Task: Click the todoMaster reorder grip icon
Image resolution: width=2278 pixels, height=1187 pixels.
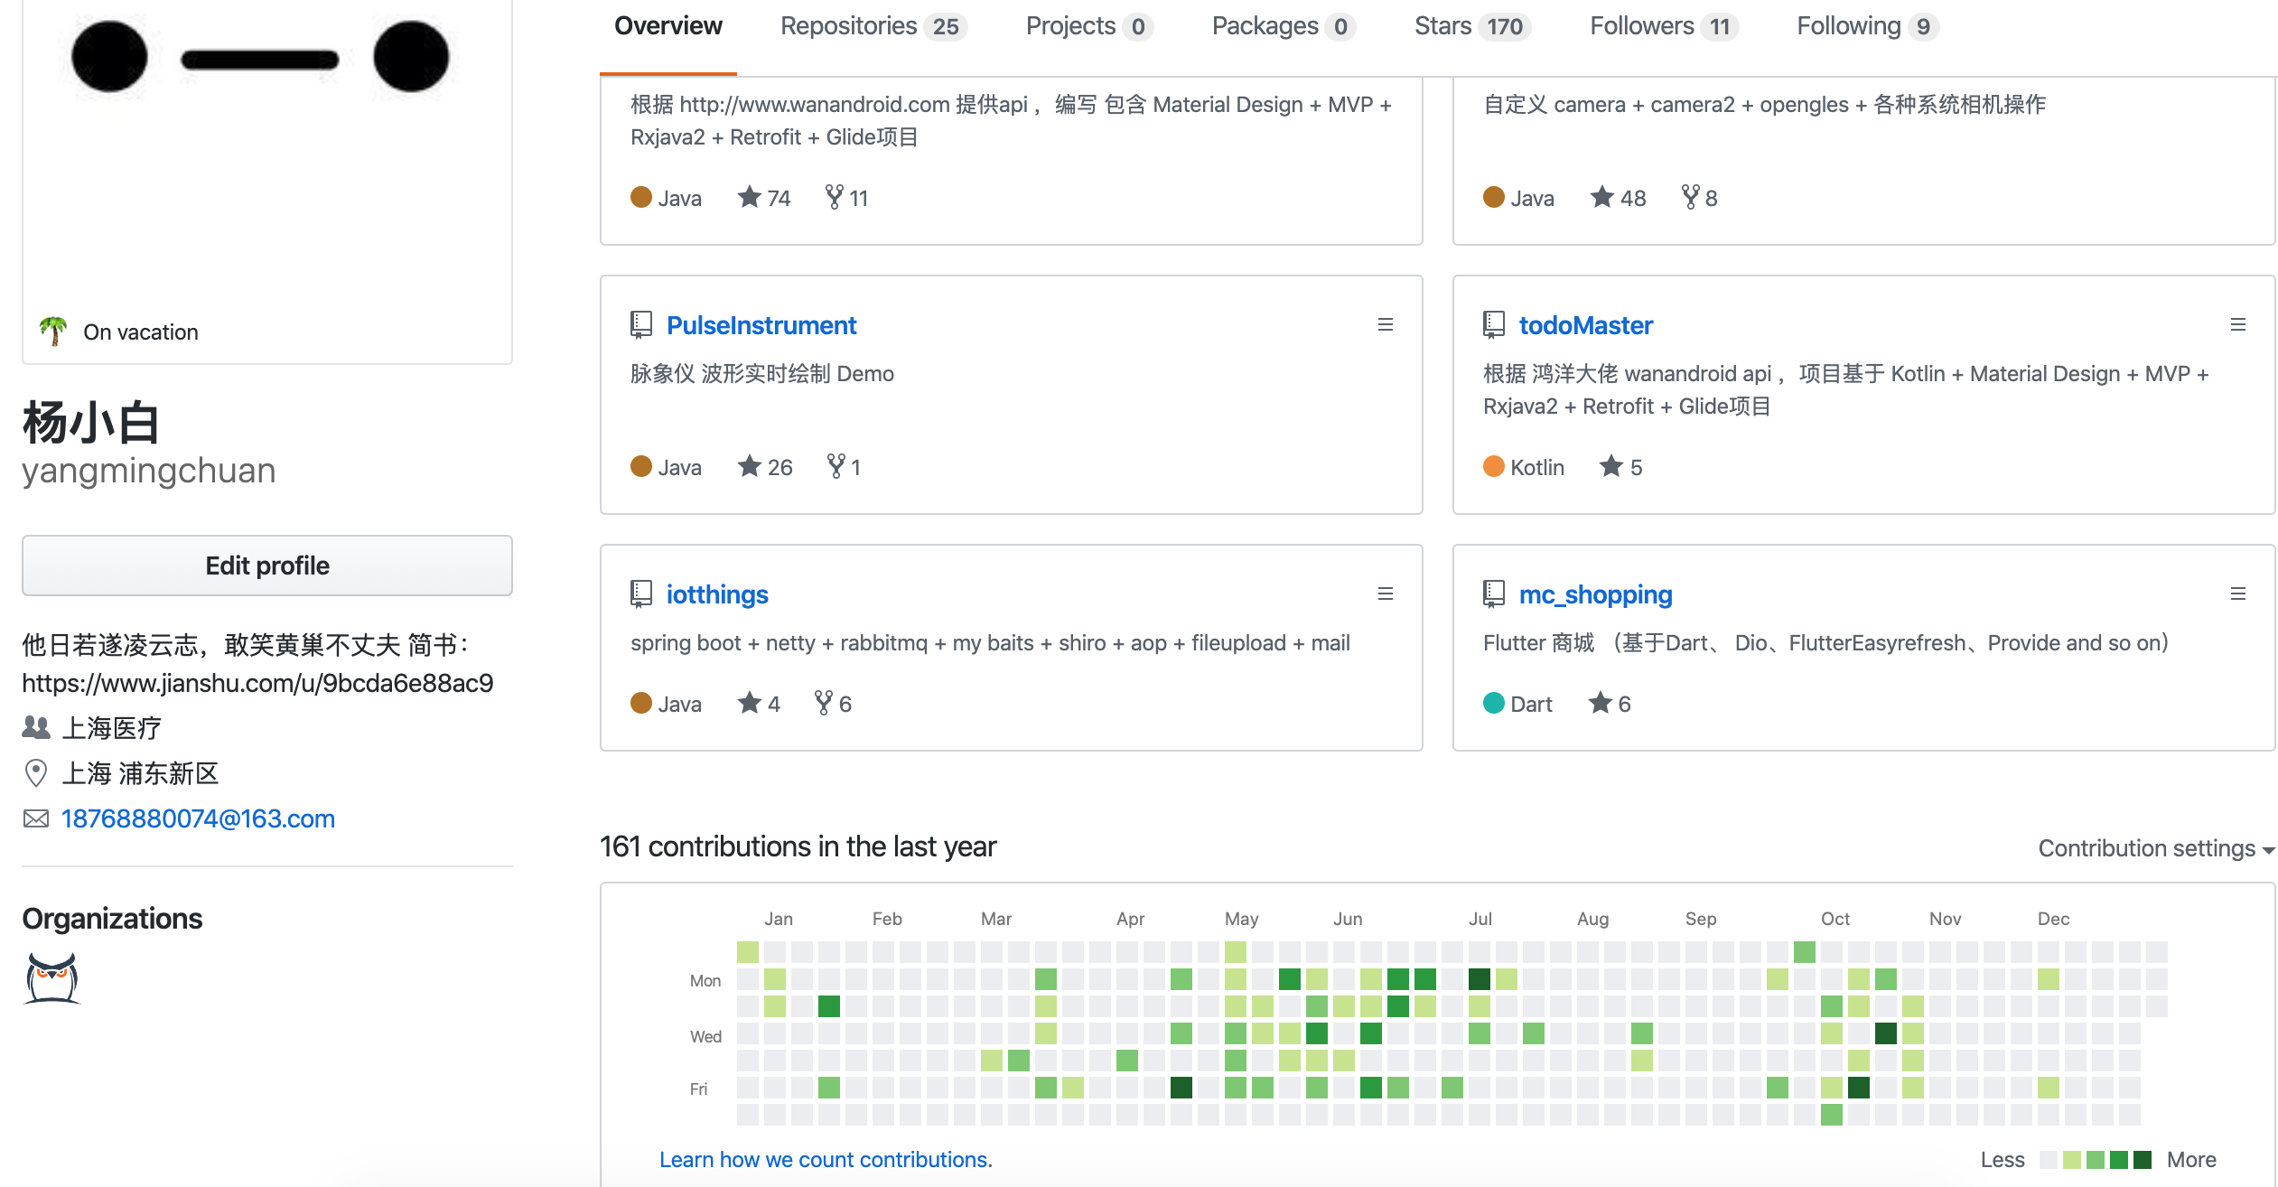Action: tap(2237, 324)
